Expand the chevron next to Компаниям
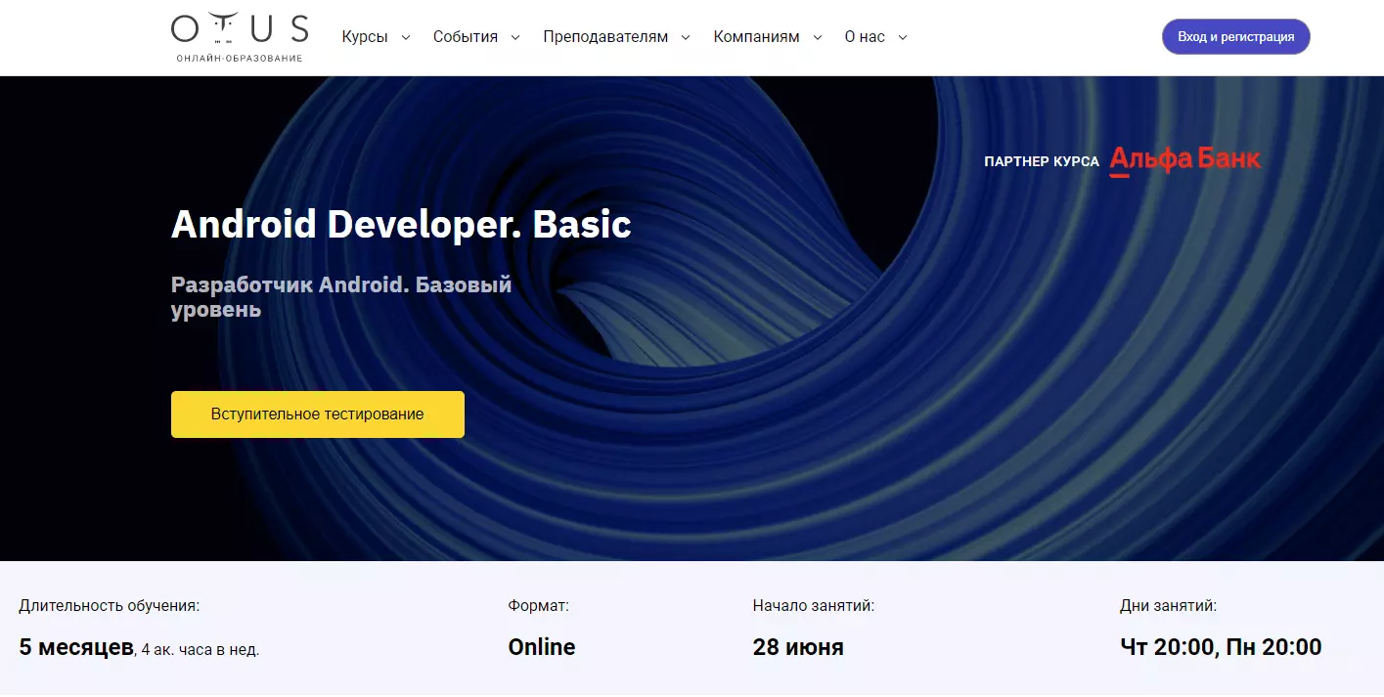1384x697 pixels. click(818, 38)
